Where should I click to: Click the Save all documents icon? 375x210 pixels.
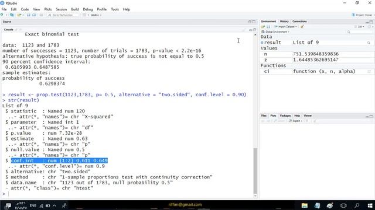coord(34,15)
